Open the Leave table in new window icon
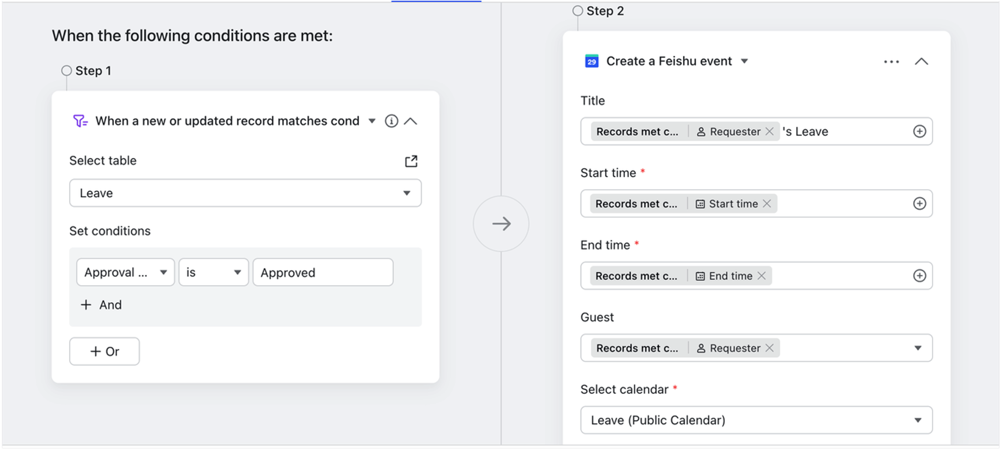 [x=411, y=161]
